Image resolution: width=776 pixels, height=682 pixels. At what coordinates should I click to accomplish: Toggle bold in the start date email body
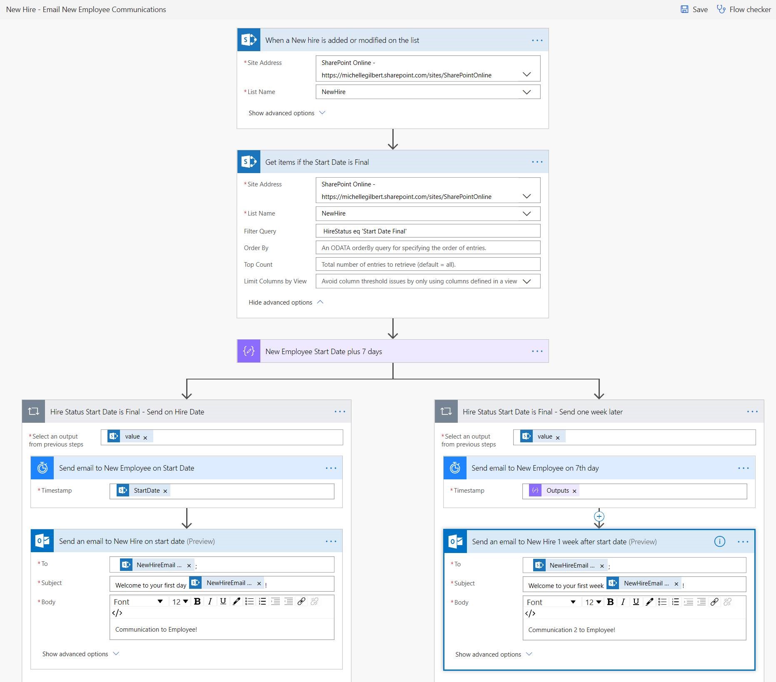197,602
